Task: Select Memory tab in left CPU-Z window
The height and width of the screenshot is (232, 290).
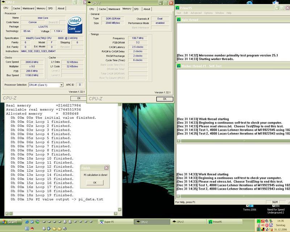Action: tap(41, 8)
